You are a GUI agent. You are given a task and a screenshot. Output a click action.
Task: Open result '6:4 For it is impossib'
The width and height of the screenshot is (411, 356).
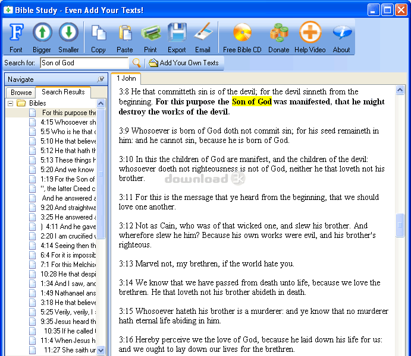[68, 255]
